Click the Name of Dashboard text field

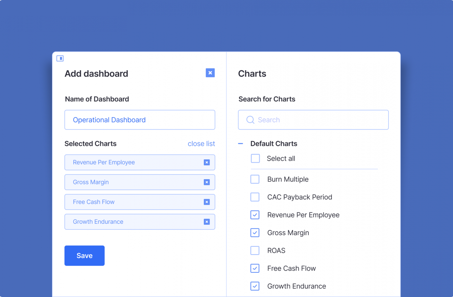[x=140, y=120]
